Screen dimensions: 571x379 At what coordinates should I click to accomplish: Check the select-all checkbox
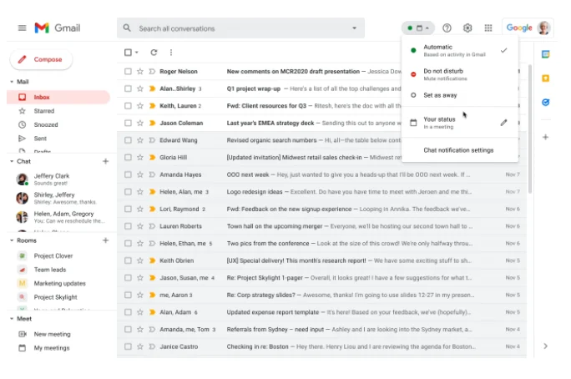click(128, 53)
